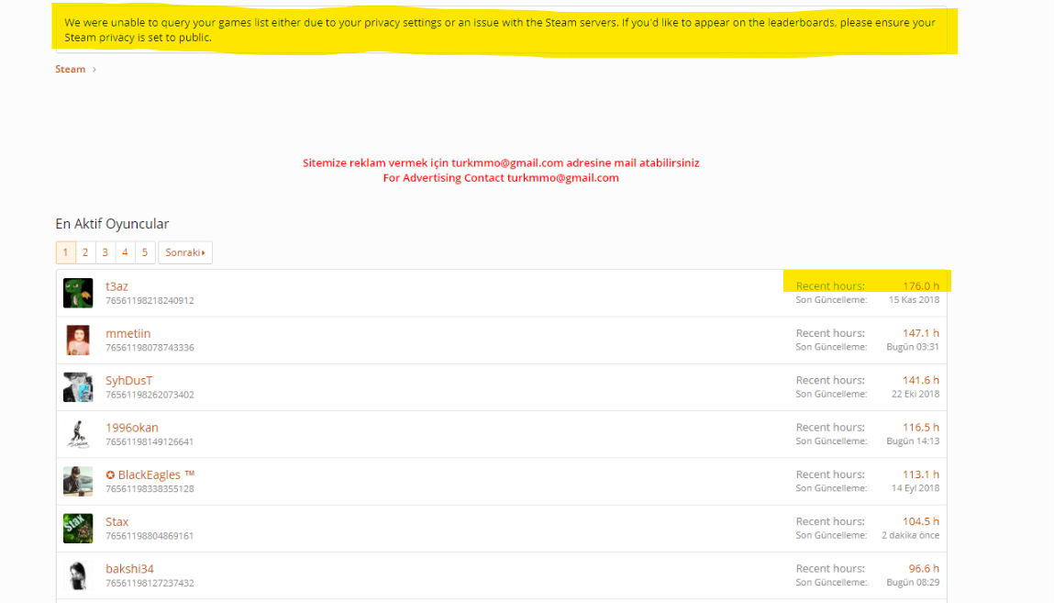Click the 2 dakika önce update time

click(910, 535)
